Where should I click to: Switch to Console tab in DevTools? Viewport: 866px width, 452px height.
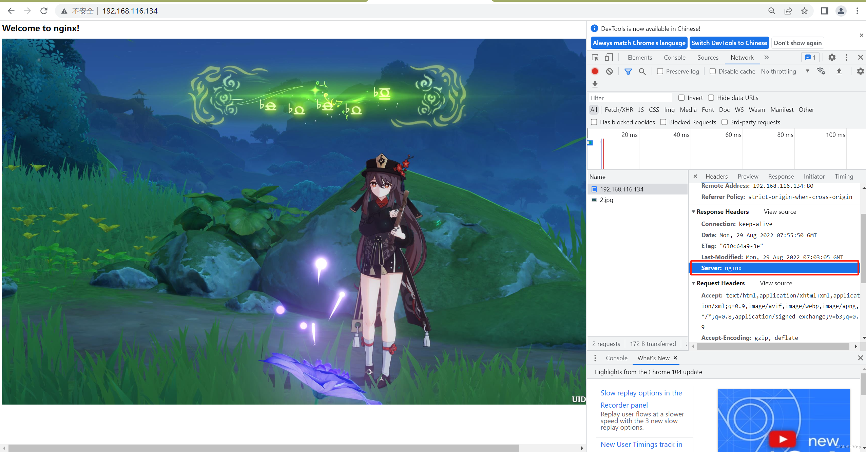[x=674, y=57]
